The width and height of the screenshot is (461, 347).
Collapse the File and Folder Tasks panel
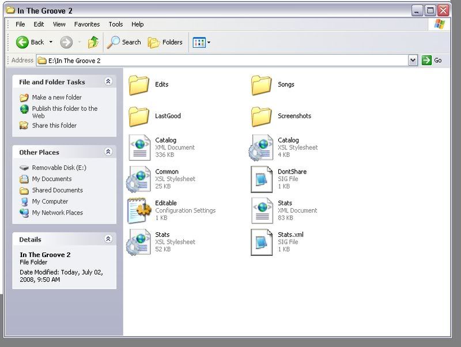coord(108,82)
